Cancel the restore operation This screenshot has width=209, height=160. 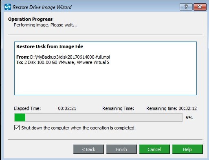click(x=154, y=149)
